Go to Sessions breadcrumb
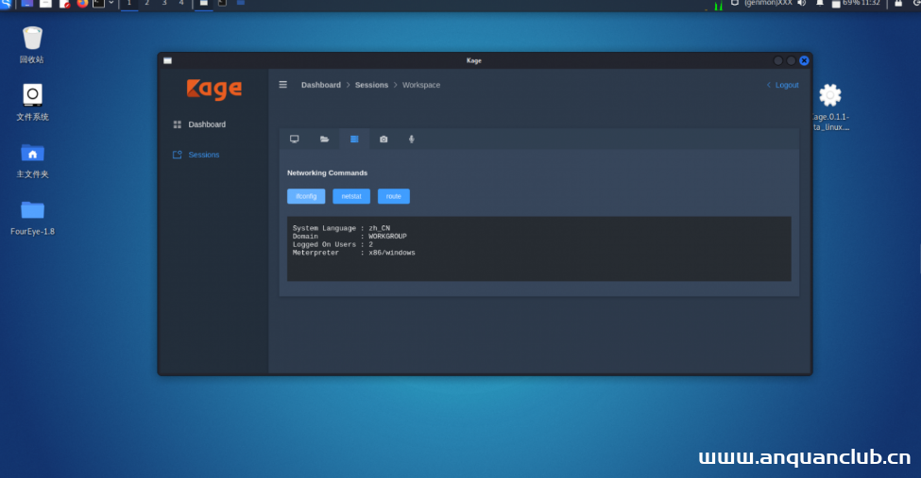The height and width of the screenshot is (478, 921). [371, 85]
